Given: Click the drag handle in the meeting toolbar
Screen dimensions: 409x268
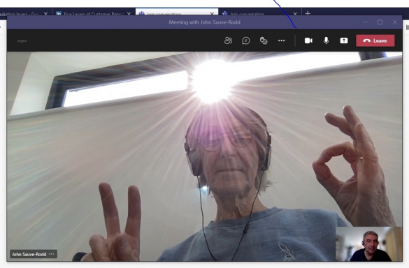Looking at the screenshot, I should 22,41.
